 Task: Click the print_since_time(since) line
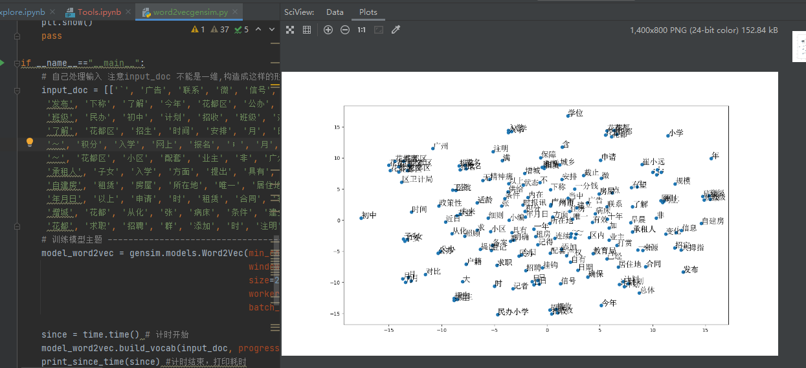point(144,362)
